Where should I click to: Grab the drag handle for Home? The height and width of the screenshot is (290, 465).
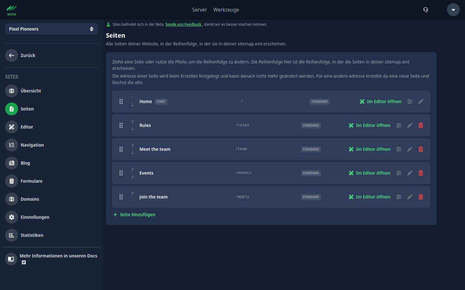click(x=121, y=101)
